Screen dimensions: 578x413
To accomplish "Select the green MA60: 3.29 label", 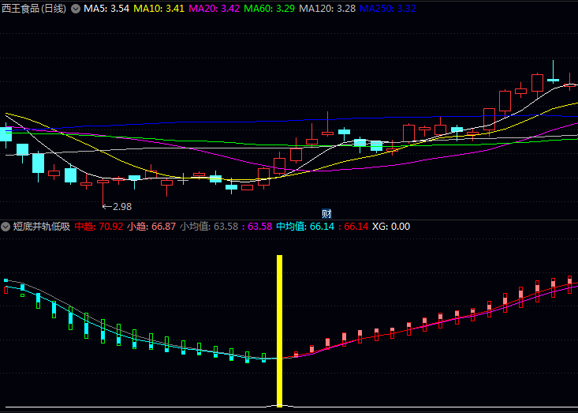I will [270, 9].
